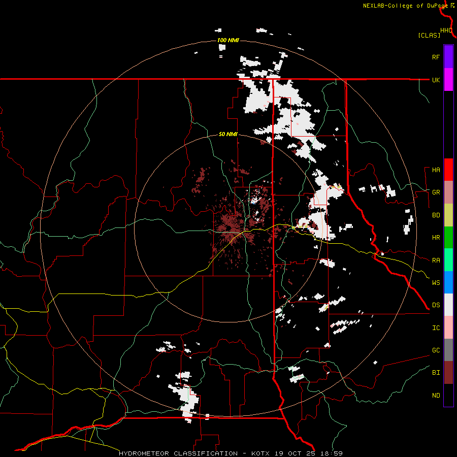Image resolution: width=457 pixels, height=457 pixels.
Task: Click the DS legend label
Action: [x=436, y=305]
